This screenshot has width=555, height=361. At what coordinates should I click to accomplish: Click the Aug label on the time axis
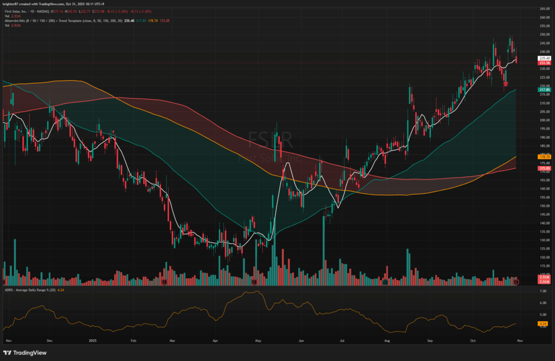[386, 341]
